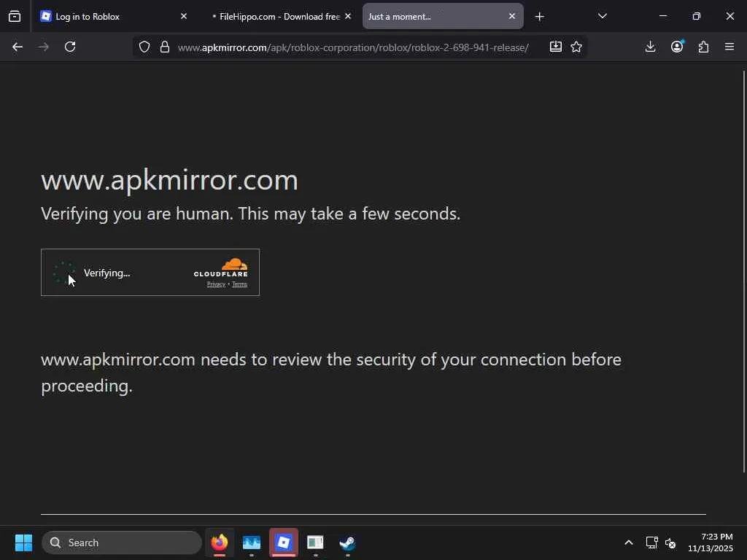Image resolution: width=747 pixels, height=560 pixels.
Task: Close the FileHippo.com tab
Action: coord(348,16)
